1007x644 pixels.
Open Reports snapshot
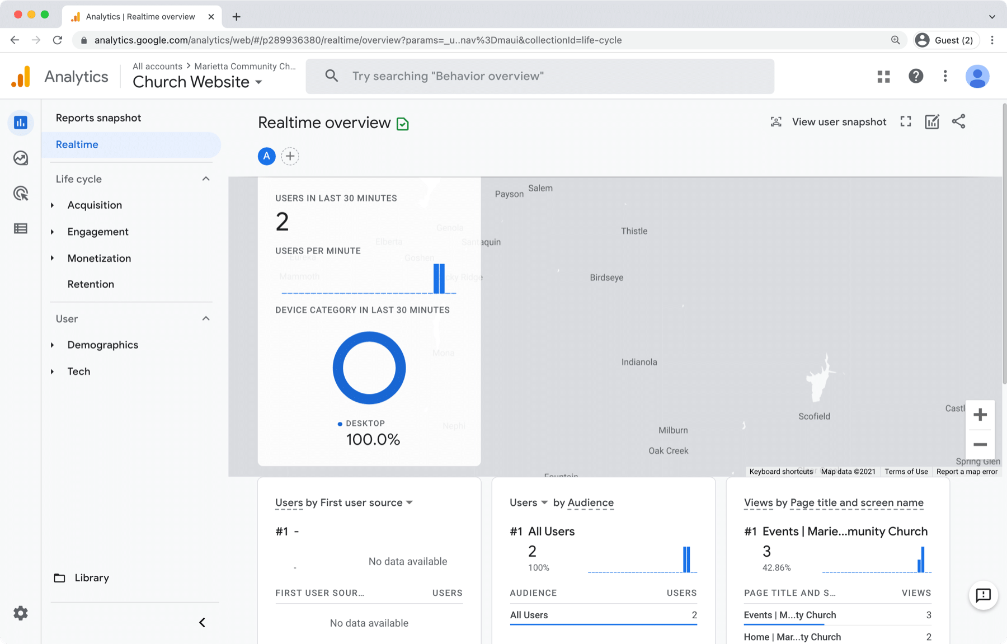coord(98,118)
